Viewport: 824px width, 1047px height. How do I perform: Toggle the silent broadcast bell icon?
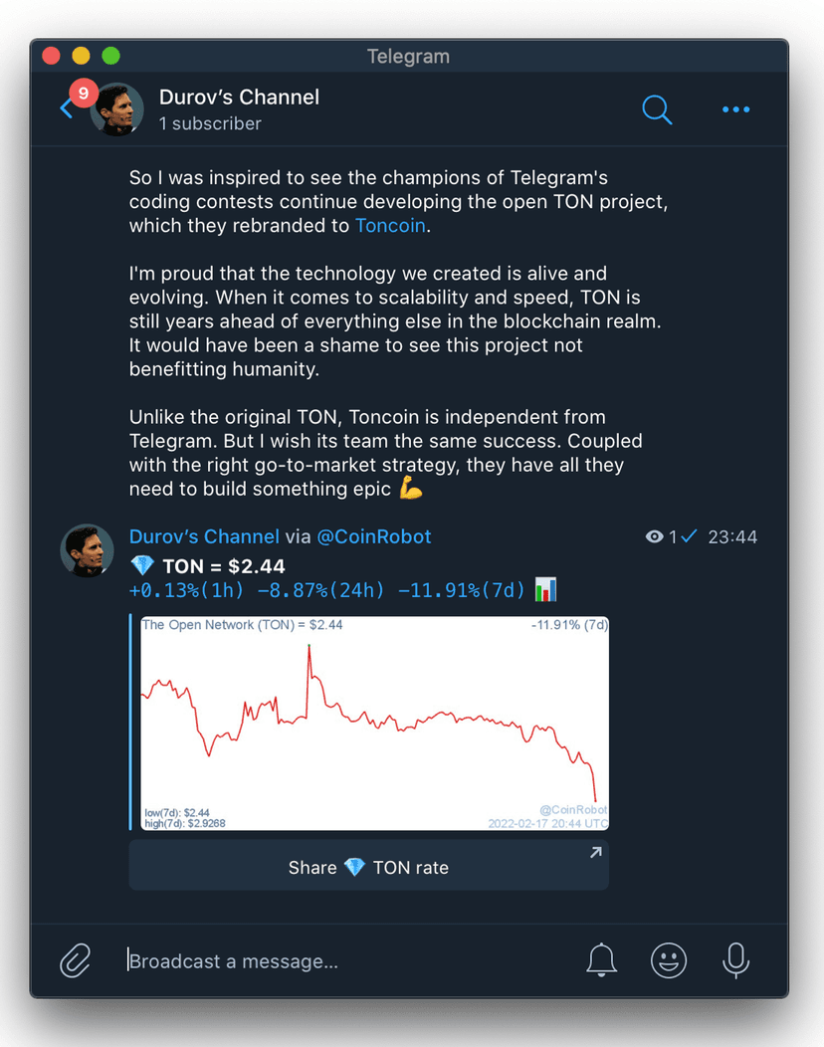(x=601, y=960)
